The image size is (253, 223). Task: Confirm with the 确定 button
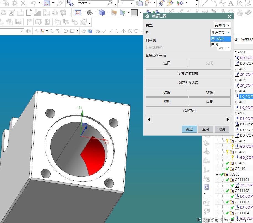[189, 129]
